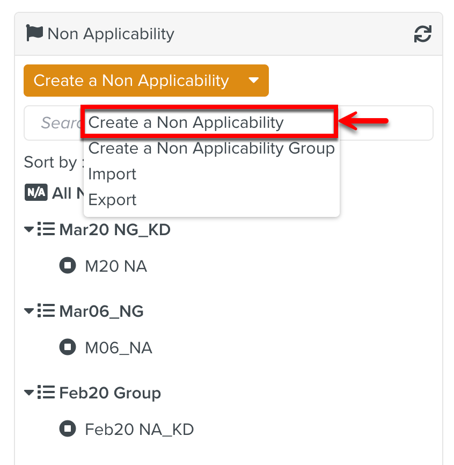
Task: Choose Create a Non Applicability menu option
Action: point(186,122)
